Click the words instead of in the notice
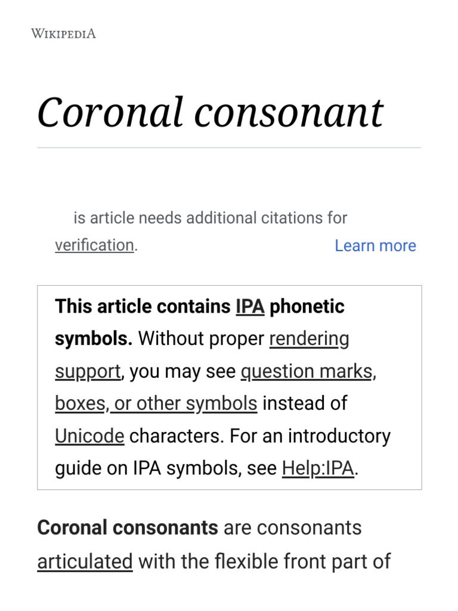The width and height of the screenshot is (458, 611). tap(305, 403)
